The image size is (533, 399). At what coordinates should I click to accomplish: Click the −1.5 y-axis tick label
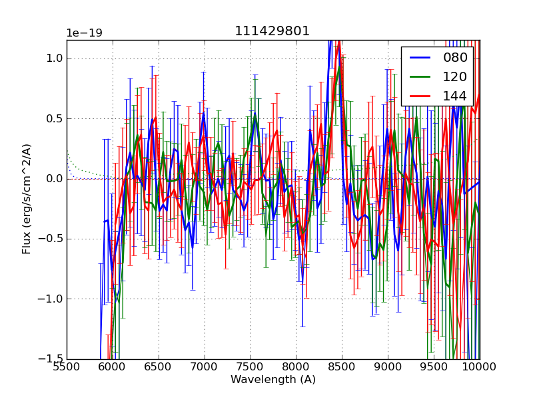pyautogui.click(x=51, y=359)
